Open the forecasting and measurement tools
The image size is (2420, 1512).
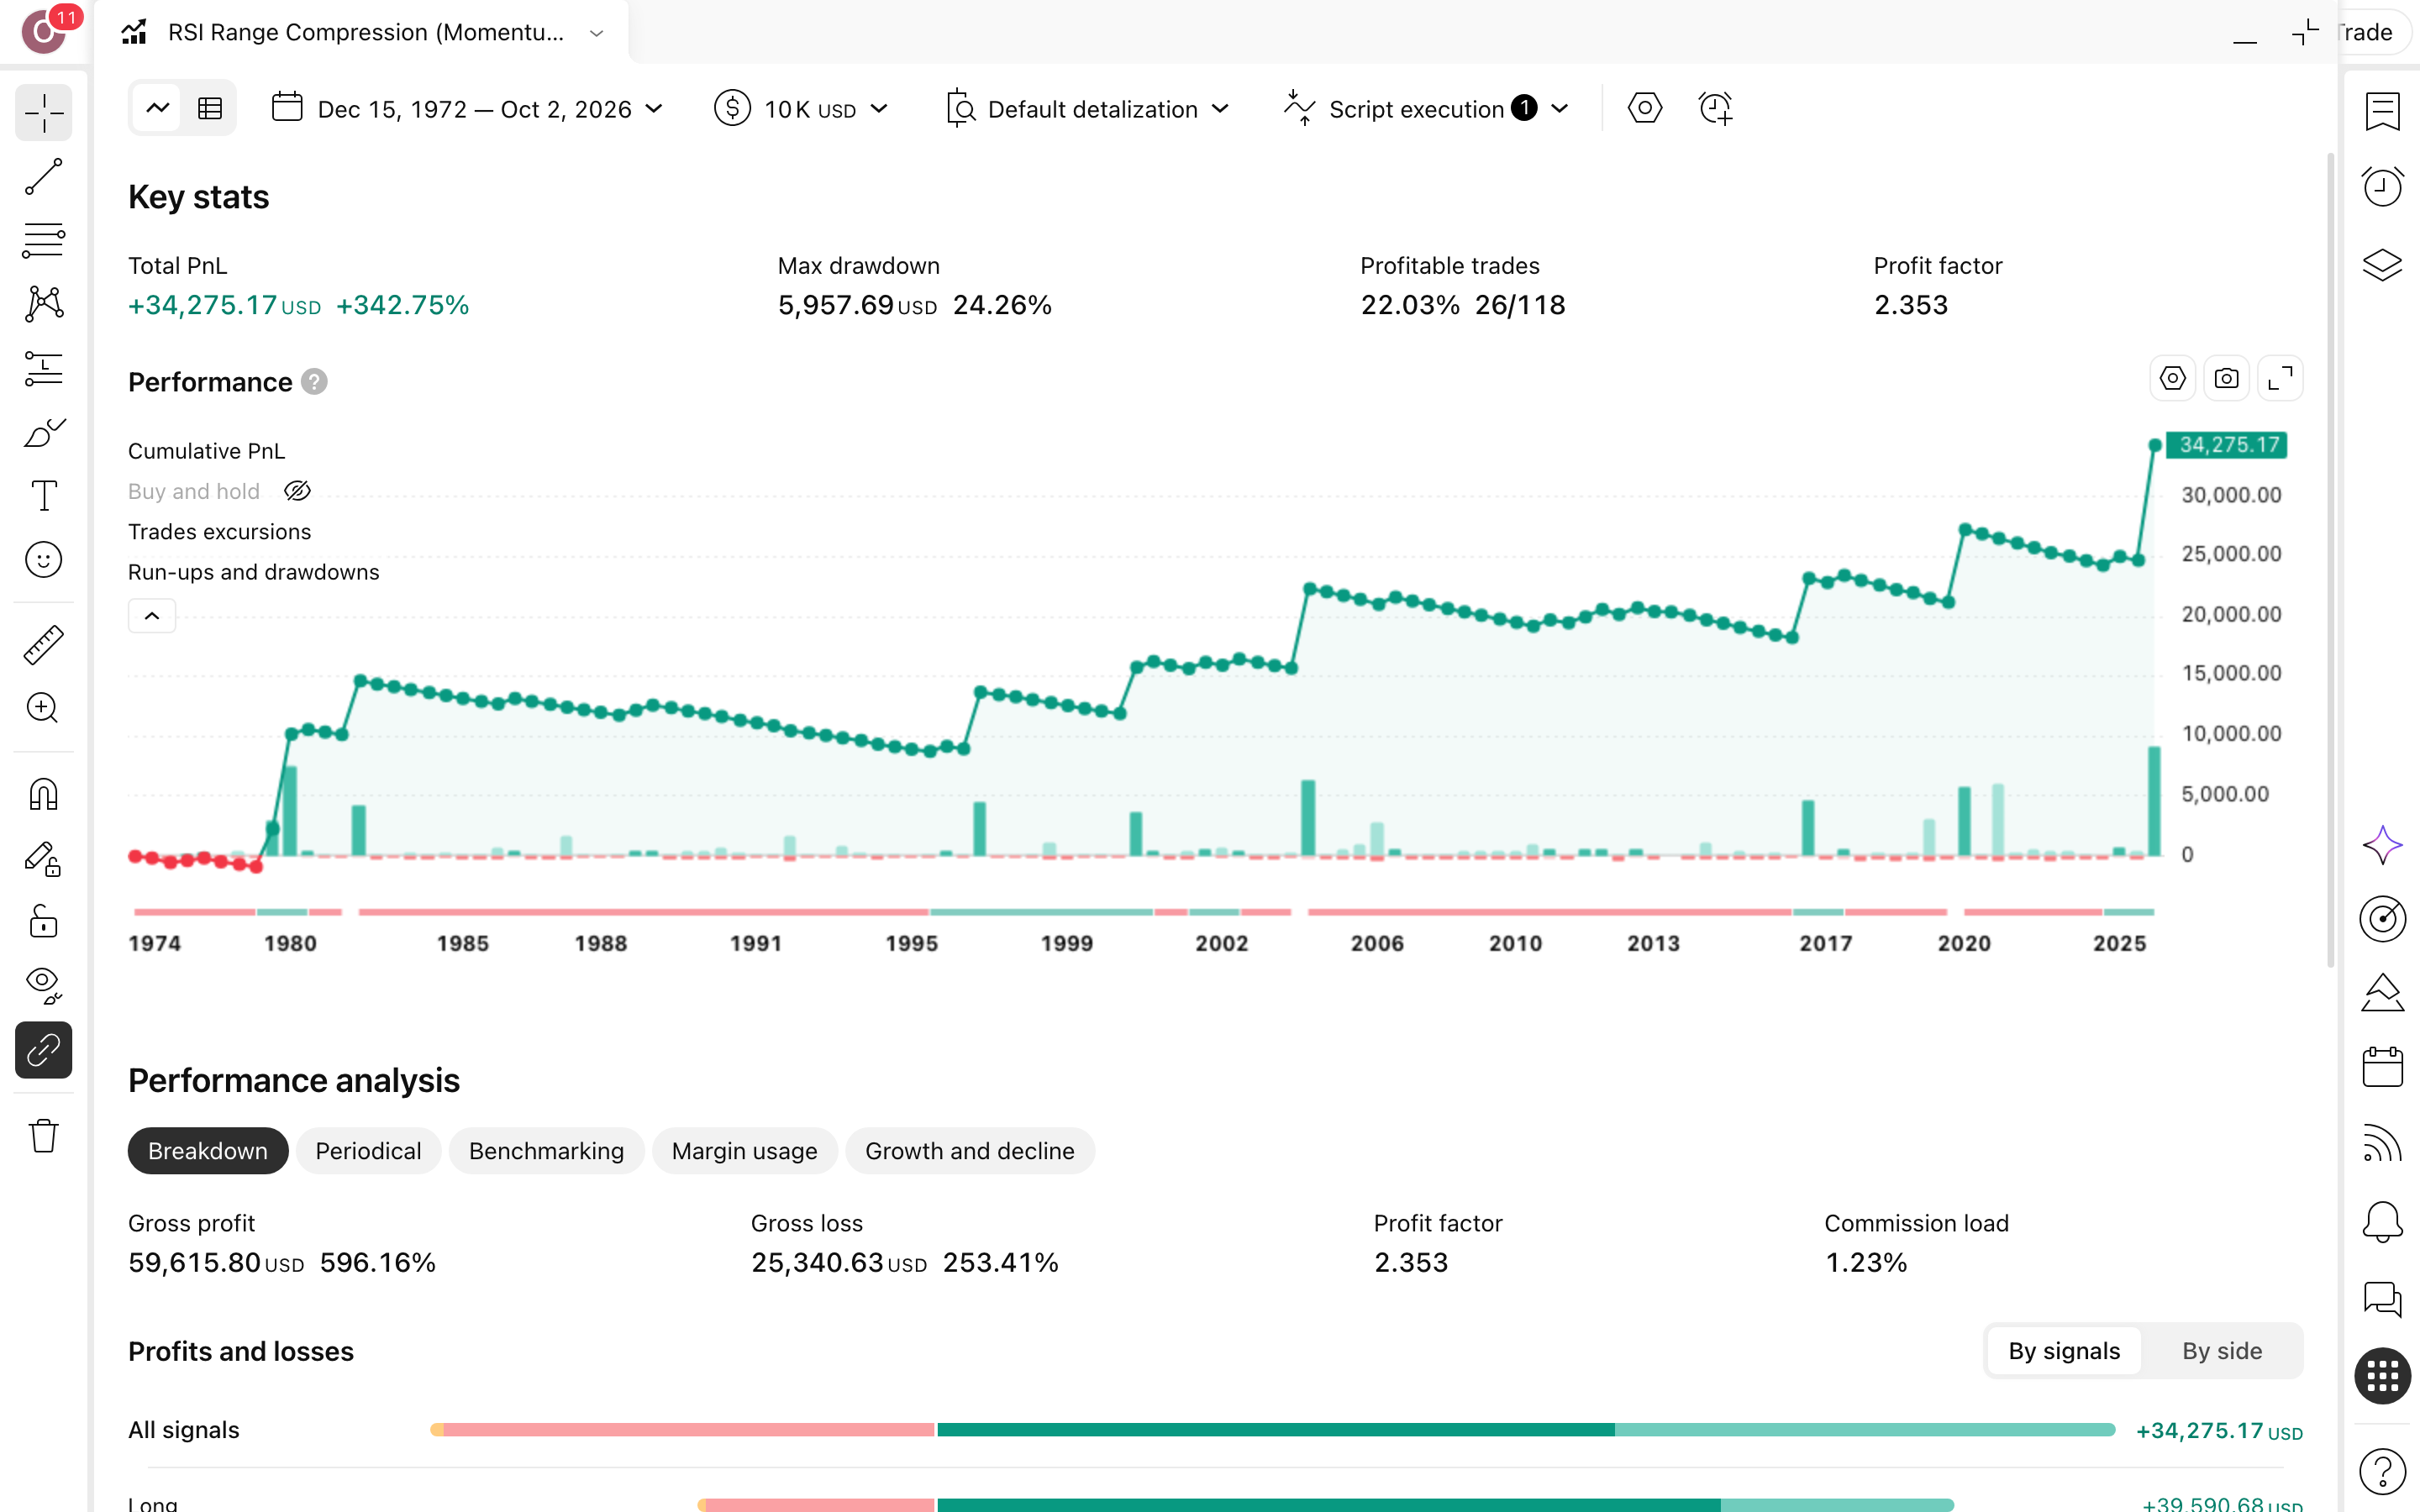pos(43,368)
